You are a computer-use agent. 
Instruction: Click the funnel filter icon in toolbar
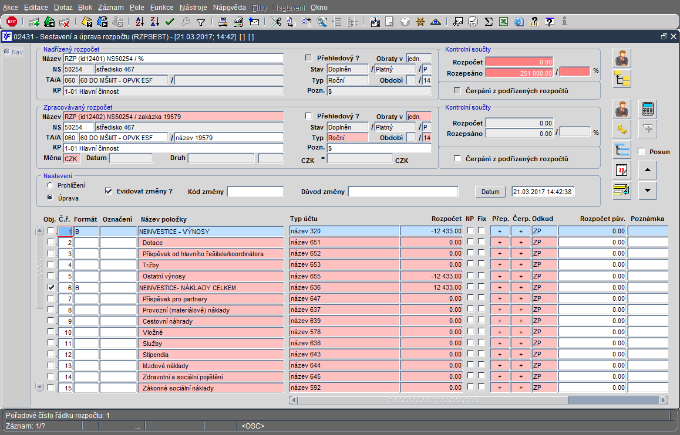[201, 22]
